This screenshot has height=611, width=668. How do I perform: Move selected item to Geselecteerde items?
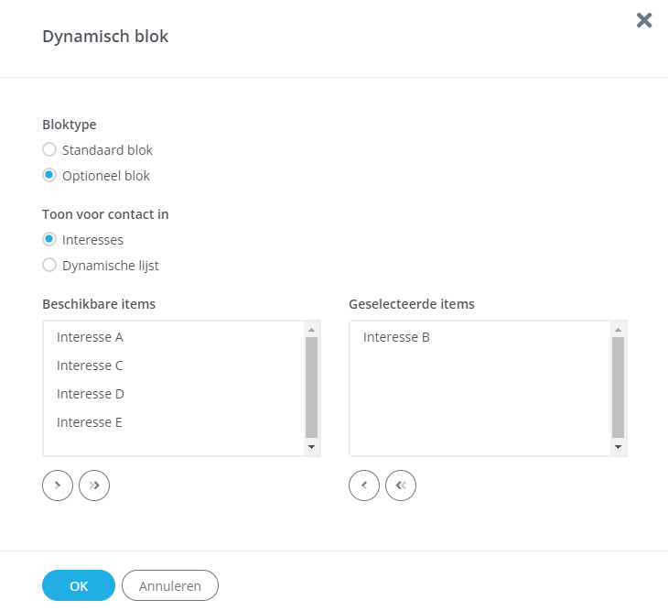coord(58,486)
